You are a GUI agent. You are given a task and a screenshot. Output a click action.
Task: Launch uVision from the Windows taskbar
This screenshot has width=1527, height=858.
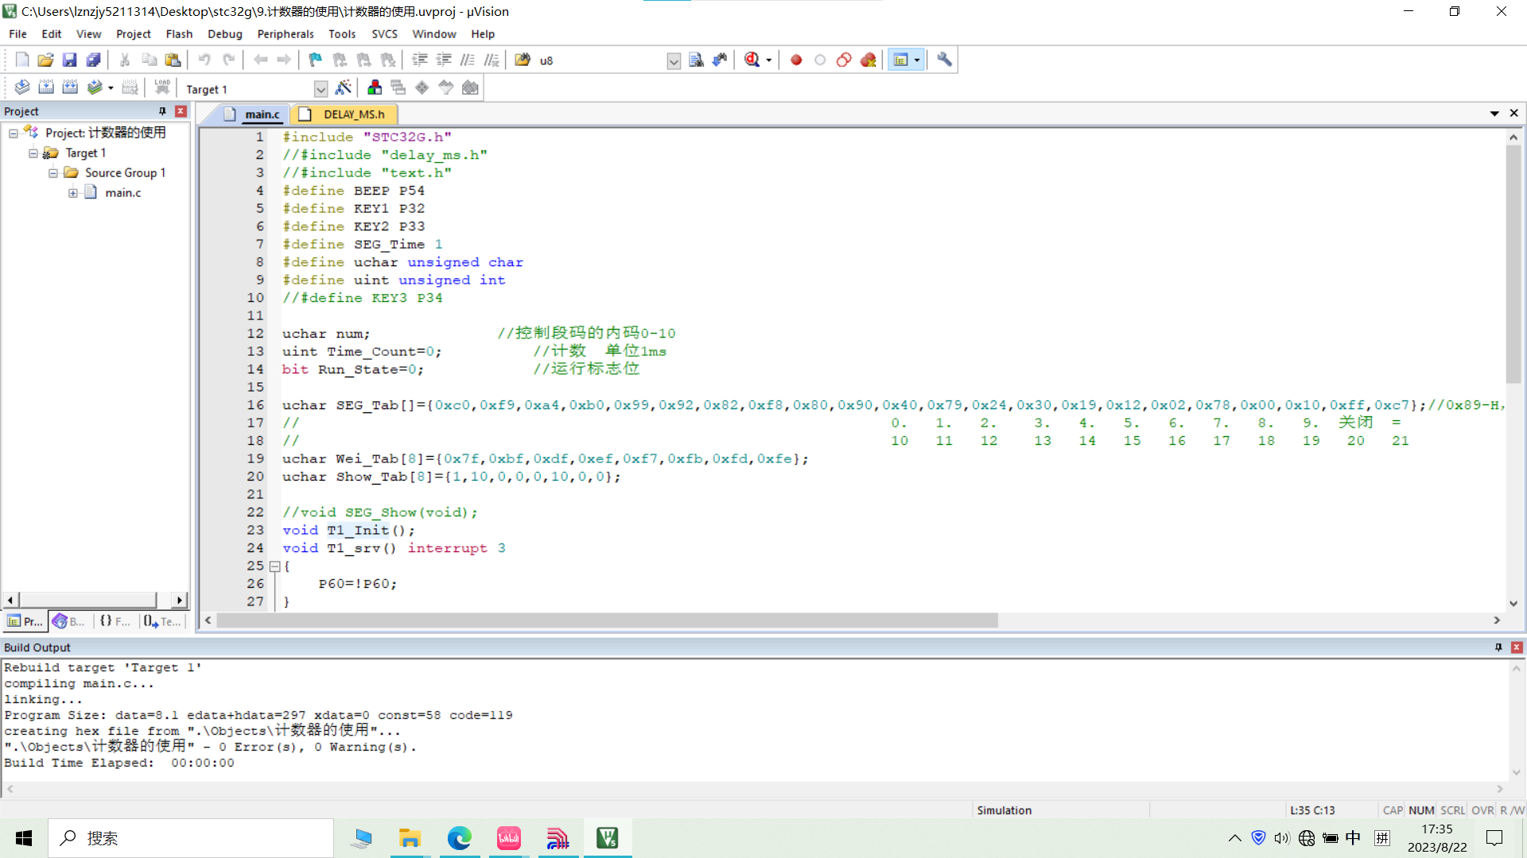(x=608, y=838)
